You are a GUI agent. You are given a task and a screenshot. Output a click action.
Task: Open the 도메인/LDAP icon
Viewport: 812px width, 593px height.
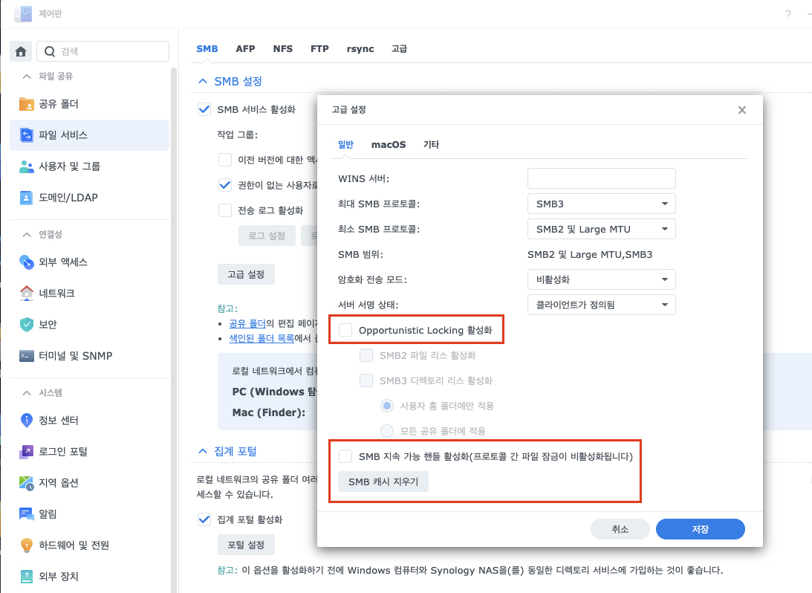pos(27,198)
